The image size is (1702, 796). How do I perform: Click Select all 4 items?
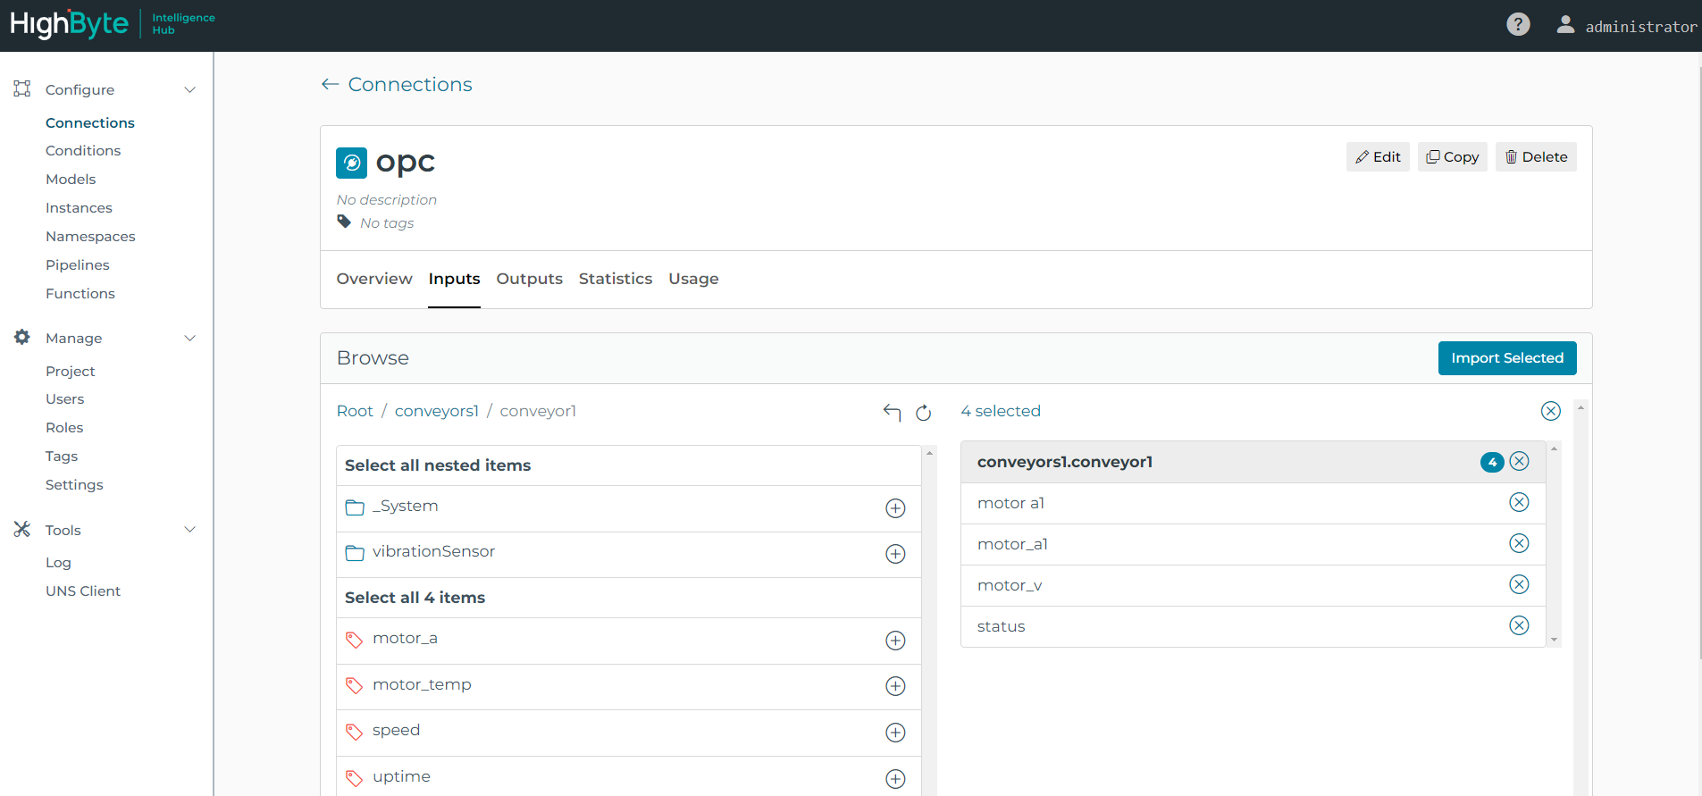(415, 598)
